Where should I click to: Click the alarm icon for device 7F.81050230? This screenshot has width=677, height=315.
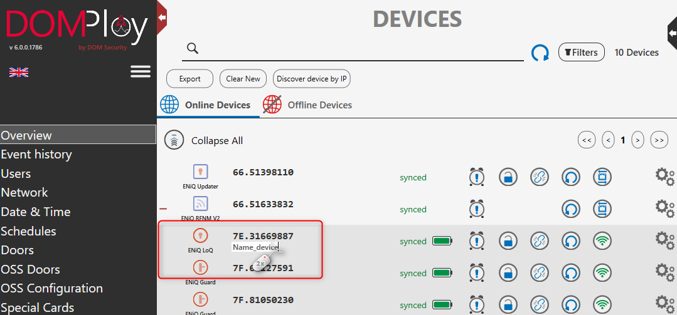coord(477,304)
